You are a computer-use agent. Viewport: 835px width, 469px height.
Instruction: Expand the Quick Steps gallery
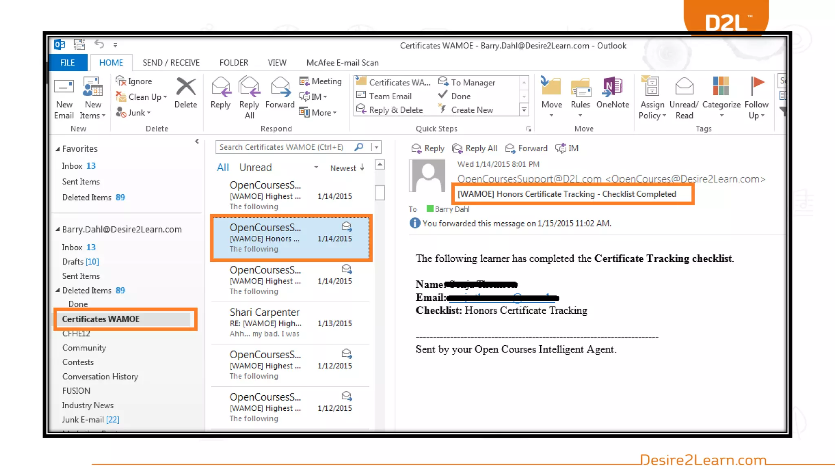(x=524, y=110)
